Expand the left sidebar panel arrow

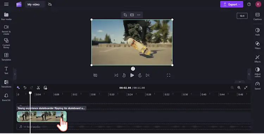(x=15, y=74)
